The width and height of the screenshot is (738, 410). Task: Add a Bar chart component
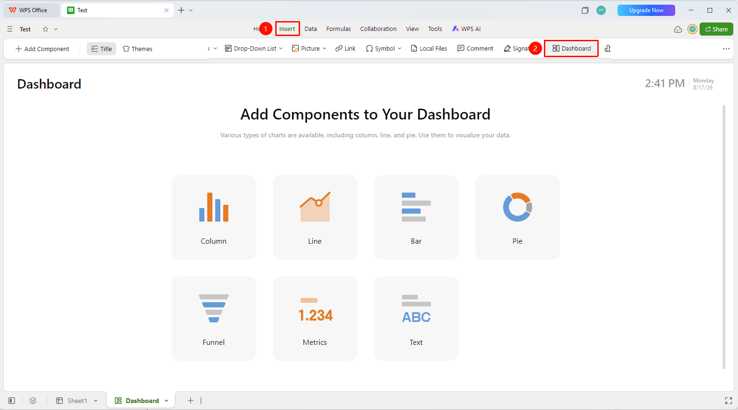(x=416, y=217)
